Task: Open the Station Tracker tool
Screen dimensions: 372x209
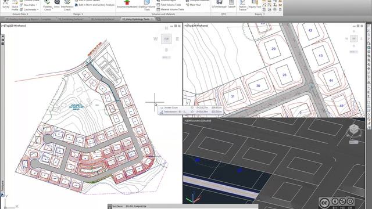Action: [x=242, y=5]
